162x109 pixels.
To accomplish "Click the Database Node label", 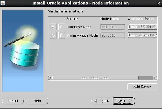I will coord(79,27).
